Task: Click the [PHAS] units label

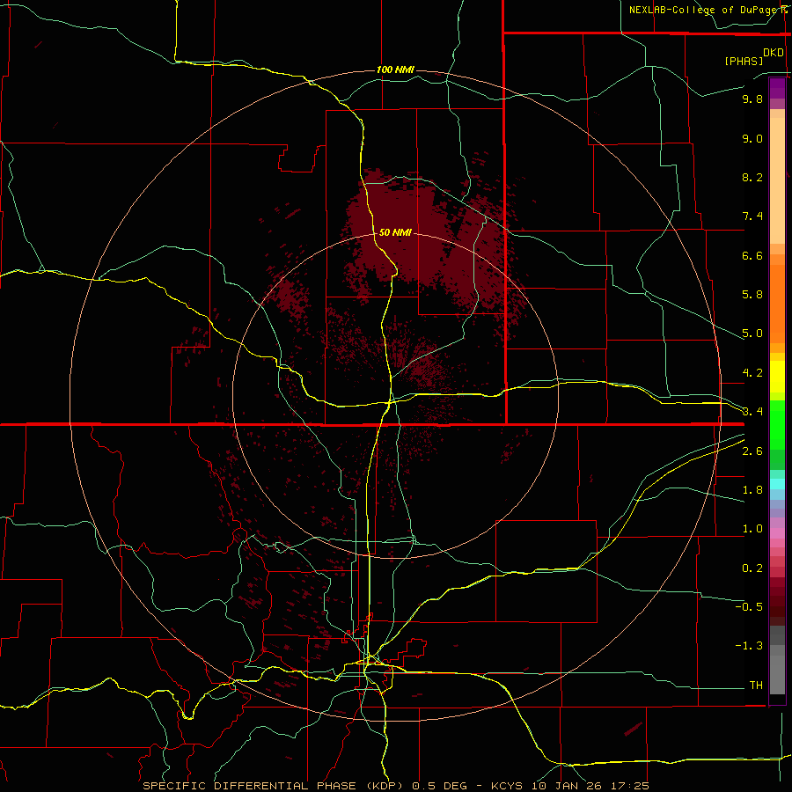Action: coord(744,61)
